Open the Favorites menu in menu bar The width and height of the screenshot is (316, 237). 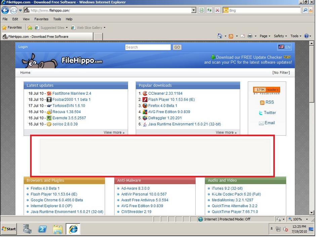41,19
